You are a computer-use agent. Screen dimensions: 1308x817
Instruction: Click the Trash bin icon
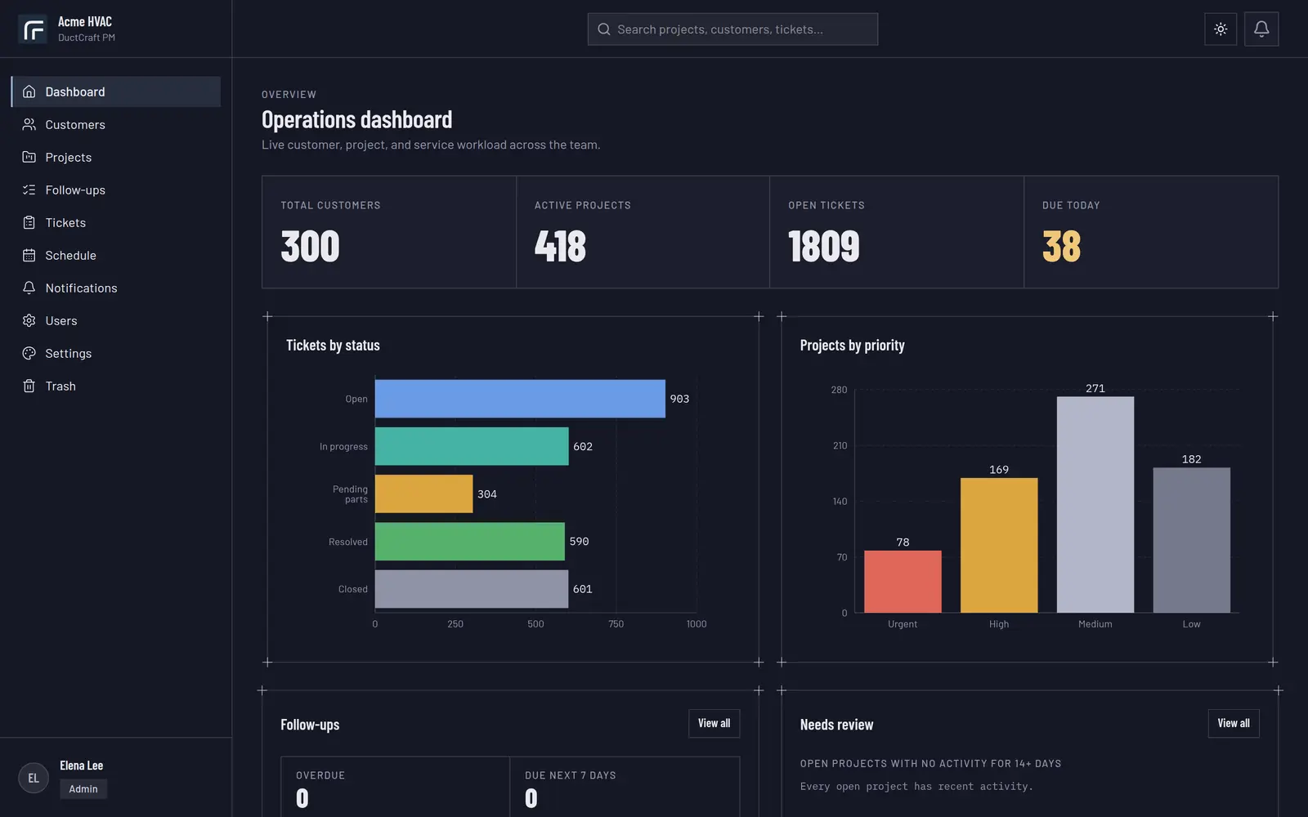pyautogui.click(x=29, y=386)
